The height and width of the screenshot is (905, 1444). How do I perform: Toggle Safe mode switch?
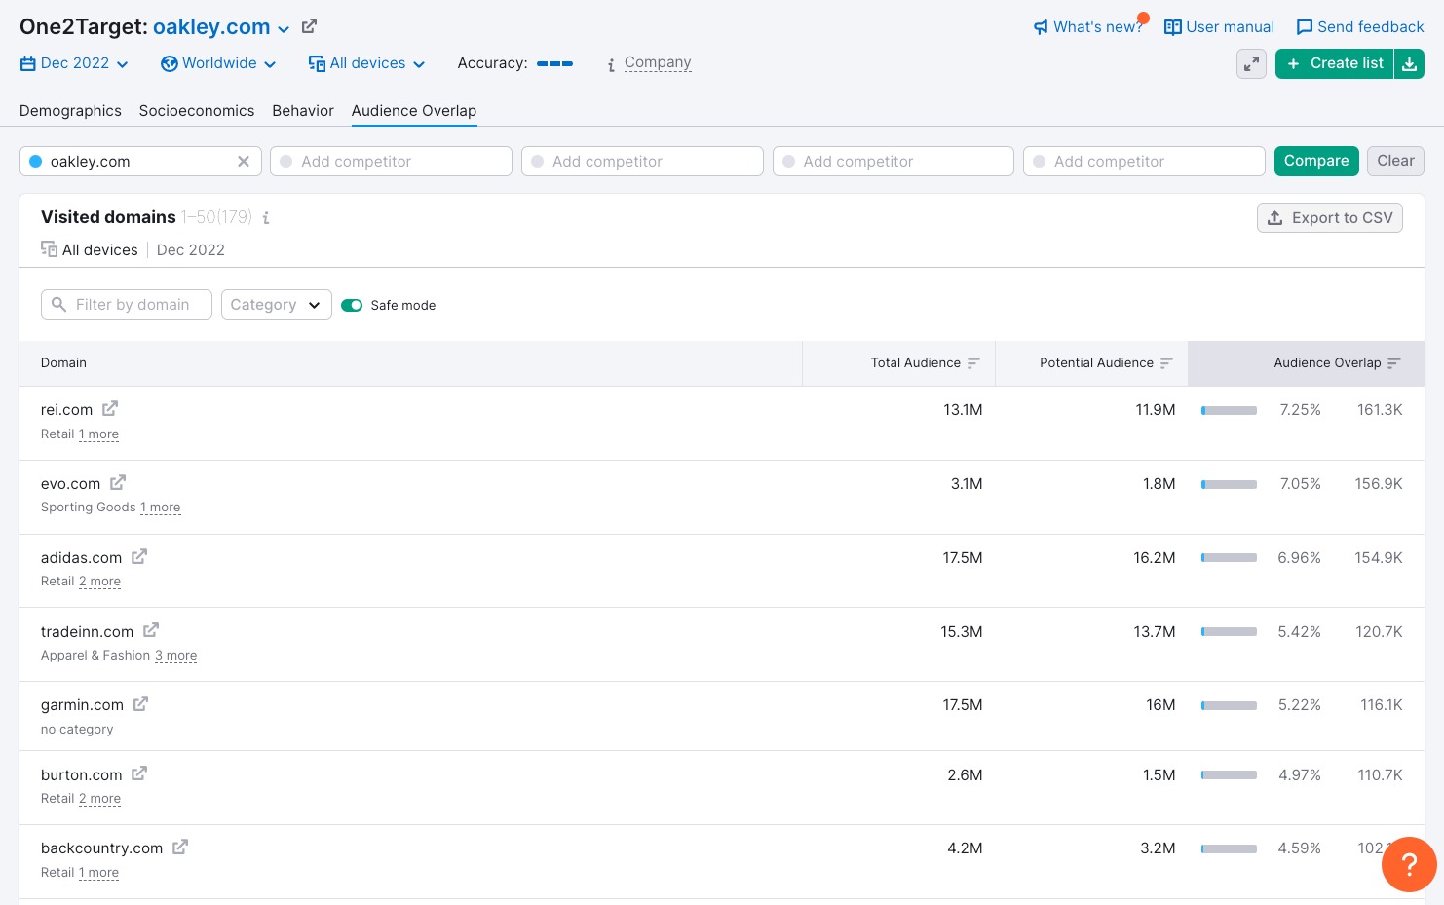click(352, 306)
